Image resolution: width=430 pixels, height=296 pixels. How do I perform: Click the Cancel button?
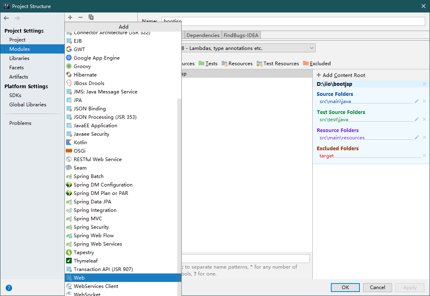pos(377,288)
